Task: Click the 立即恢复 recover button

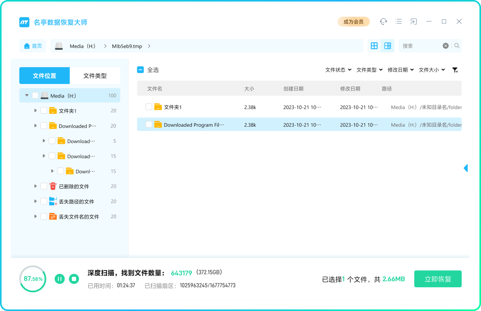Action: [438, 279]
